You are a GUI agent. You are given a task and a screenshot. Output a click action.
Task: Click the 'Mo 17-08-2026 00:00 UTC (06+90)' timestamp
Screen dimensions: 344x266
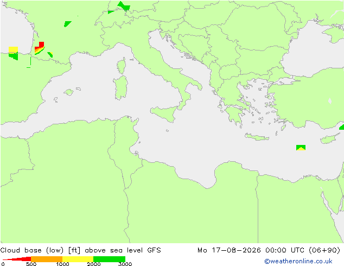click(x=269, y=250)
